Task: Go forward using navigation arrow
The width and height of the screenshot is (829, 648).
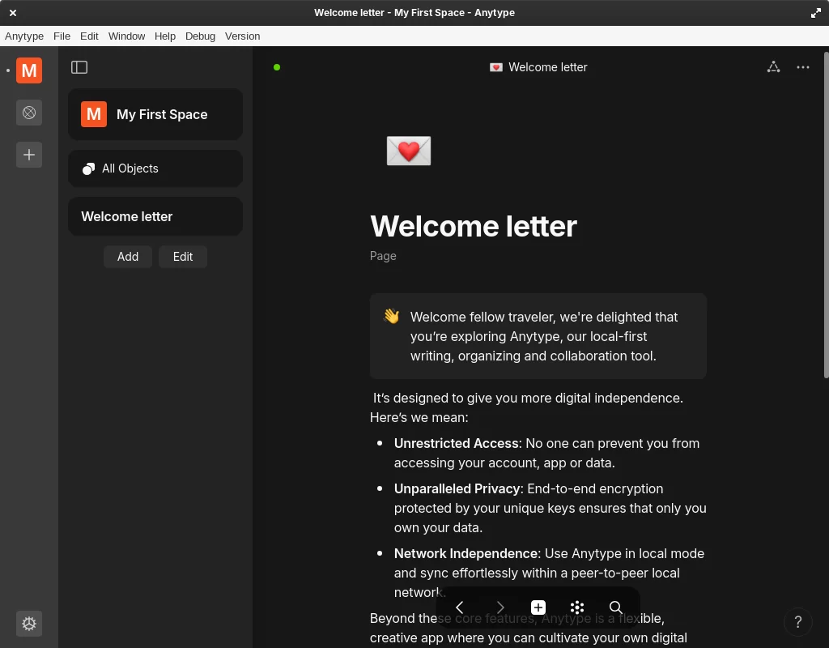Action: tap(500, 607)
